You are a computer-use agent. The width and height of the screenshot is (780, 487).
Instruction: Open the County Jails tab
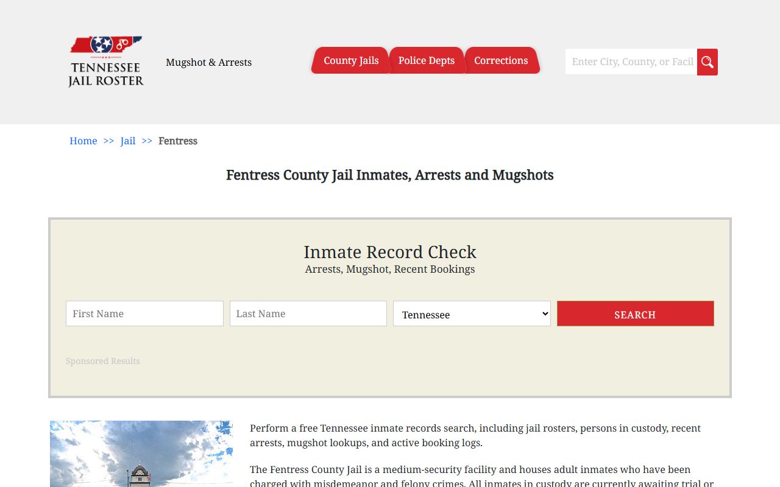point(351,60)
